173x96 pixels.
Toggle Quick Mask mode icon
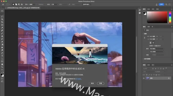click(2, 79)
